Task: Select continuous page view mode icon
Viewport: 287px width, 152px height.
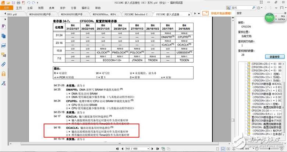Action: pos(223,149)
